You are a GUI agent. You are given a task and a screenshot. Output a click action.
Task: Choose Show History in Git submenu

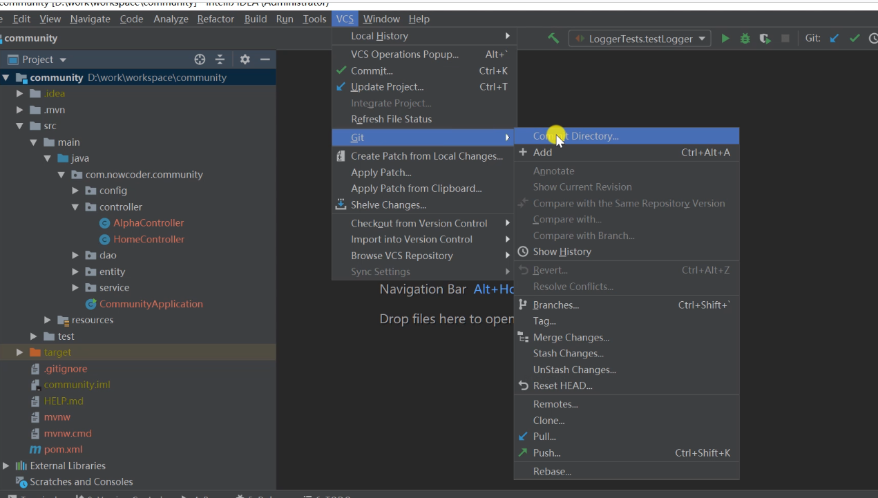[x=627, y=251]
